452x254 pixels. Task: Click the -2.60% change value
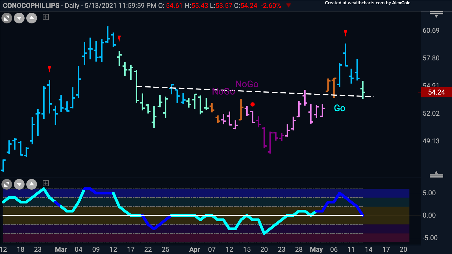click(271, 6)
